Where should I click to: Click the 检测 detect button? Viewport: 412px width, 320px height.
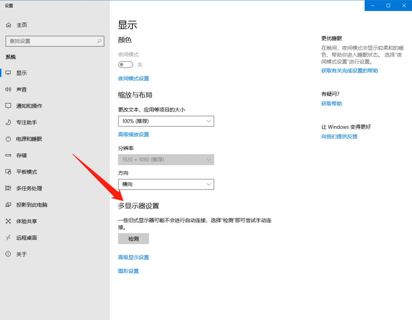point(133,238)
